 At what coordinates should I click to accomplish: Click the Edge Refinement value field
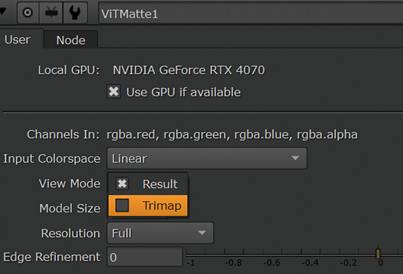click(144, 257)
